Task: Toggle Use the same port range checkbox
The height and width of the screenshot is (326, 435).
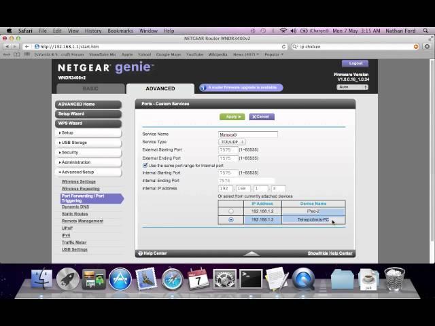Action: (145, 165)
